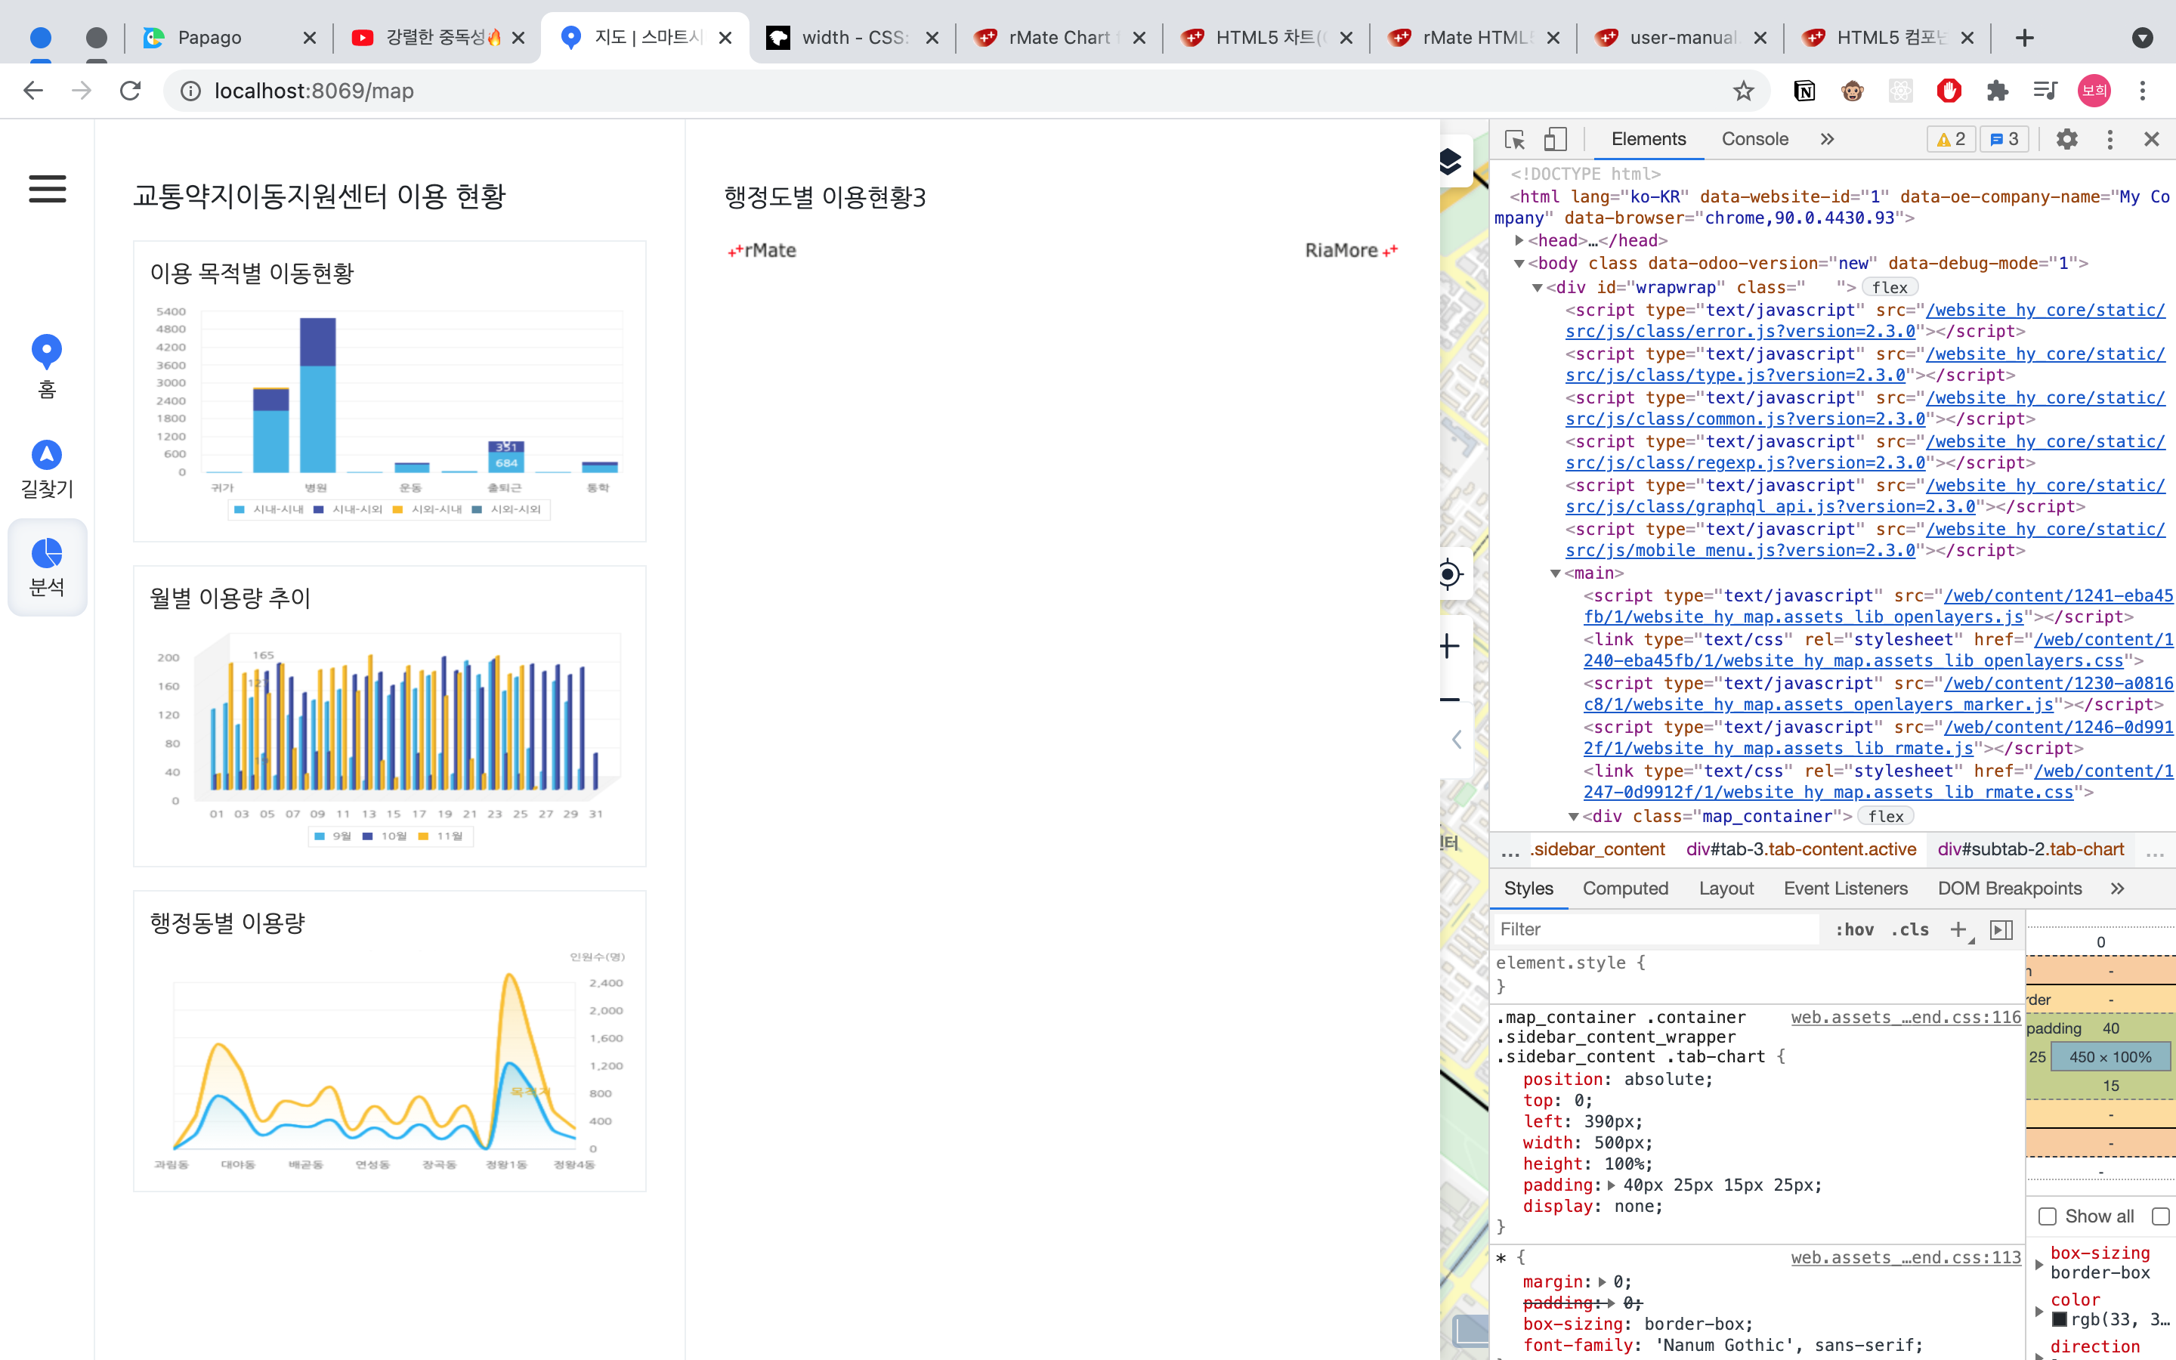Viewport: 2176px width, 1360px height.
Task: Add a new style rule with plus
Action: click(1958, 929)
